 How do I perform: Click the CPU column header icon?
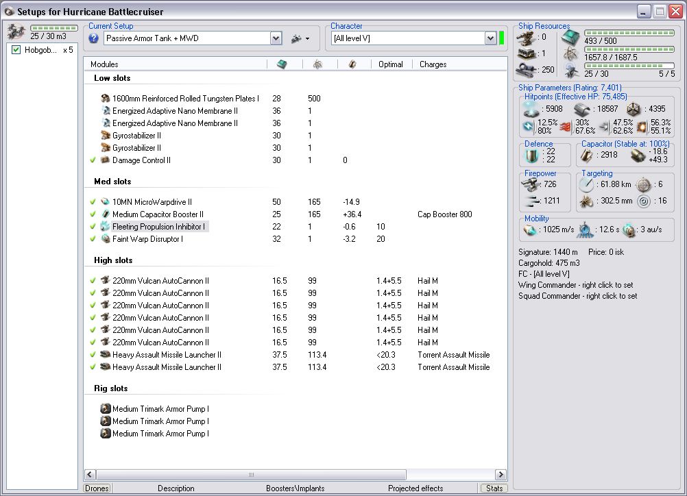(282, 64)
